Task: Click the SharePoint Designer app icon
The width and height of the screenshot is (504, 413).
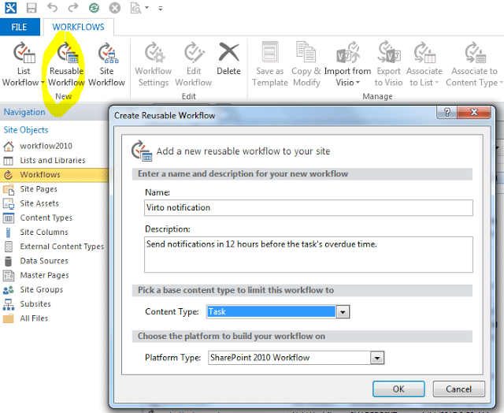Action: coord(10,8)
